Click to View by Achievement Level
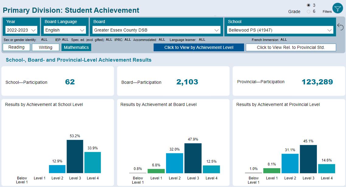The image size is (346, 187). 199,47
